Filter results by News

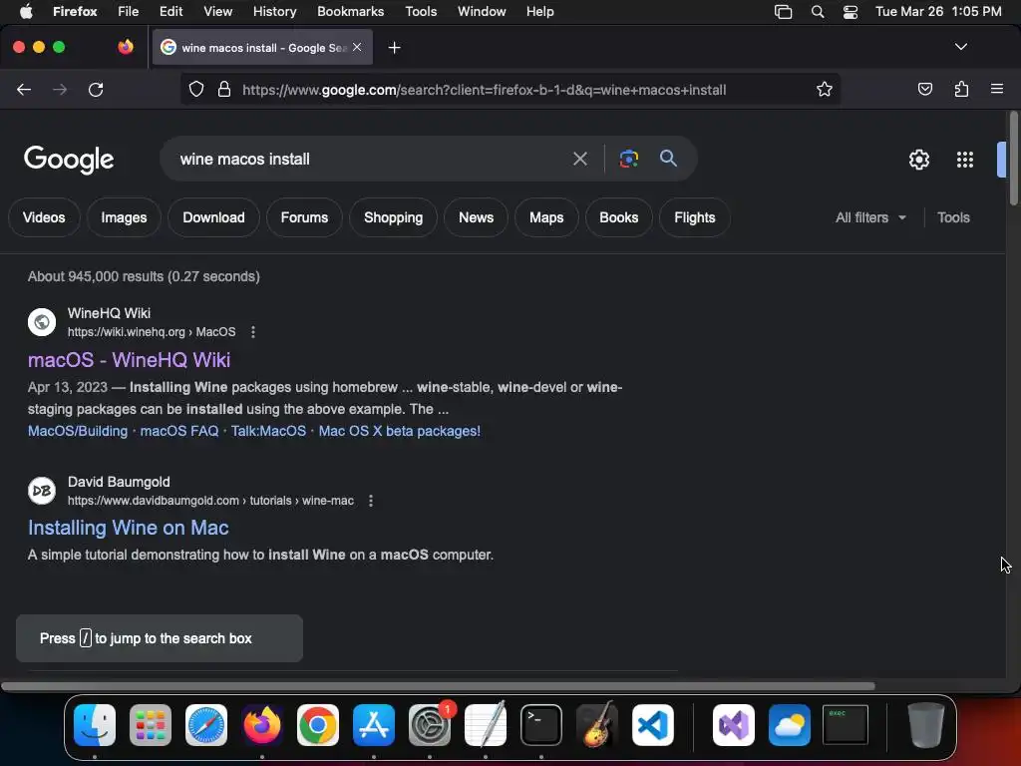(x=476, y=217)
